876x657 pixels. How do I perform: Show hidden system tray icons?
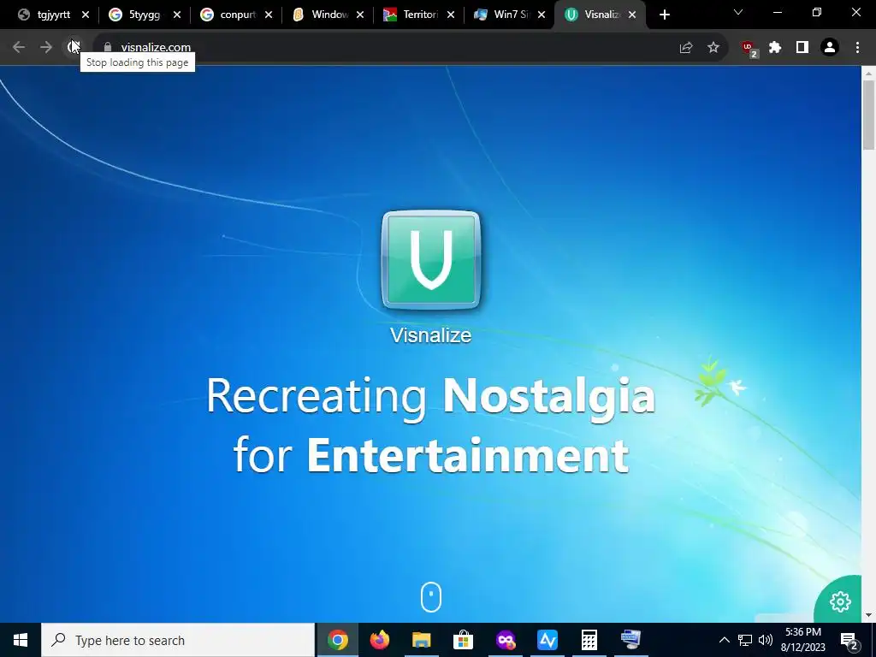click(724, 640)
